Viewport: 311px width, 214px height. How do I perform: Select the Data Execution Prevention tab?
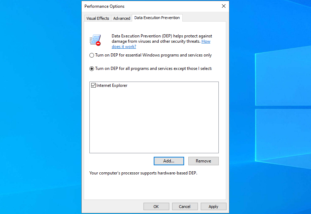coord(157,18)
